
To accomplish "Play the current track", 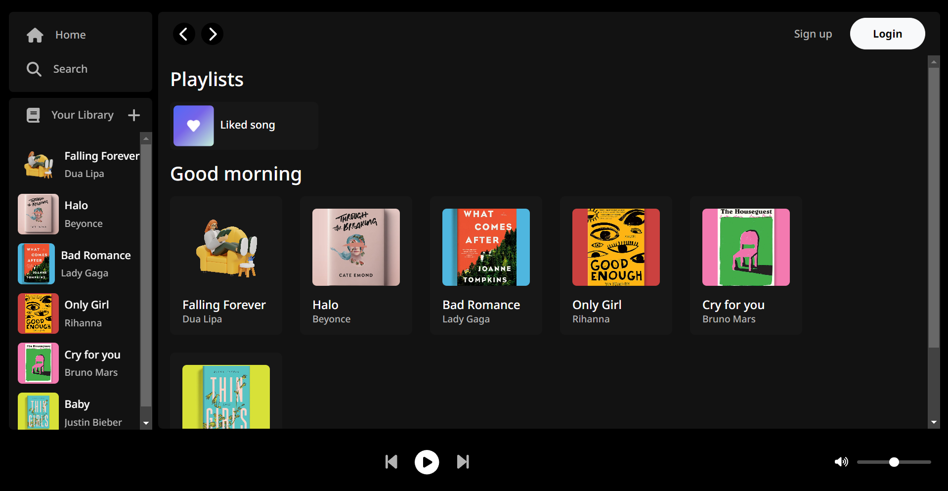I will pos(427,462).
